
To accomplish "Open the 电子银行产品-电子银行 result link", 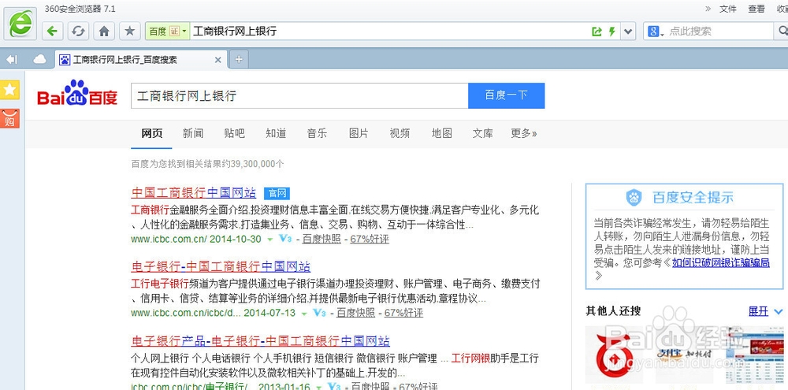I will 260,340.
